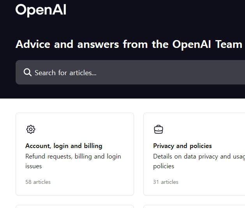
Task: Click 'Refund requests, billing and login issues' description
Action: click(x=73, y=161)
